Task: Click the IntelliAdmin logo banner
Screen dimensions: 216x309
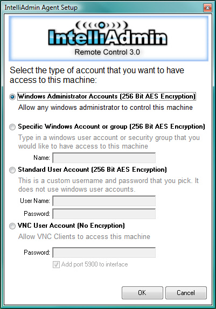Action: pos(108,38)
